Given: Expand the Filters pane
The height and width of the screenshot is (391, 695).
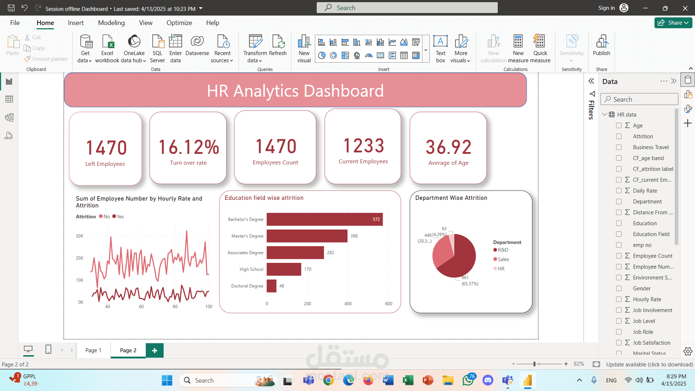Looking at the screenshot, I should 591,81.
